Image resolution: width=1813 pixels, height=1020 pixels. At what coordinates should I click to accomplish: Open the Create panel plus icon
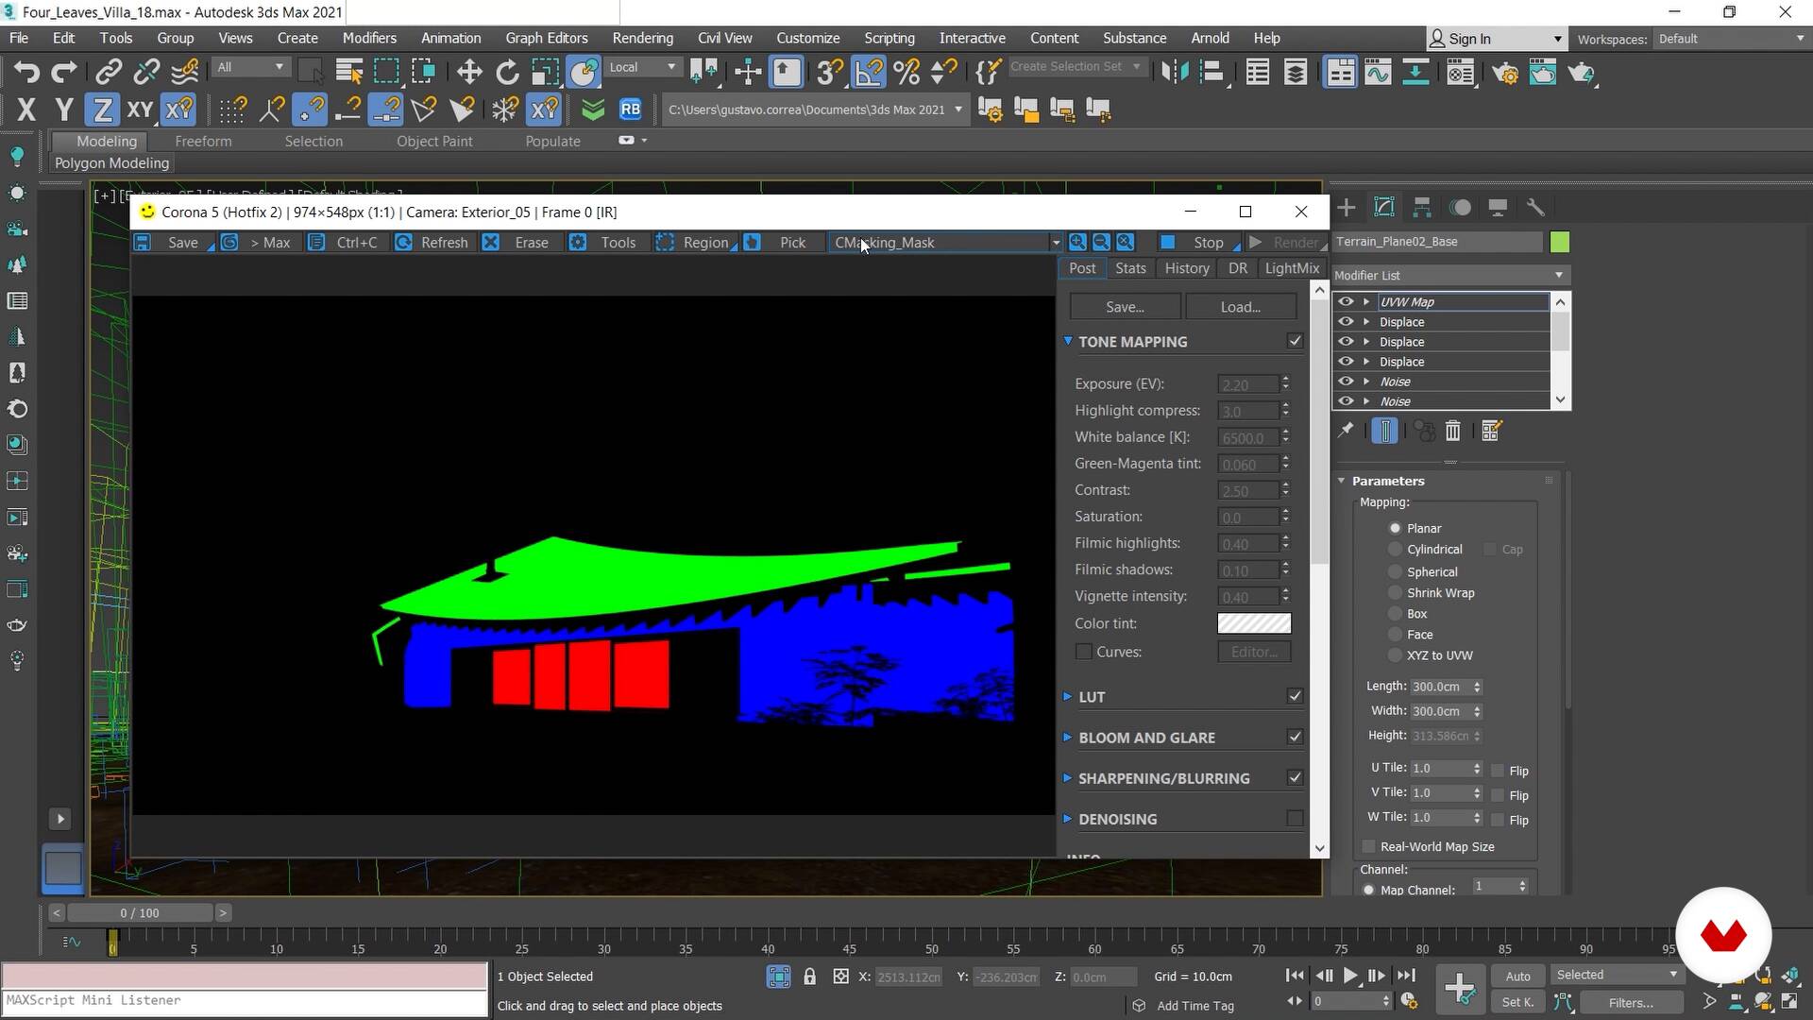tap(1347, 207)
